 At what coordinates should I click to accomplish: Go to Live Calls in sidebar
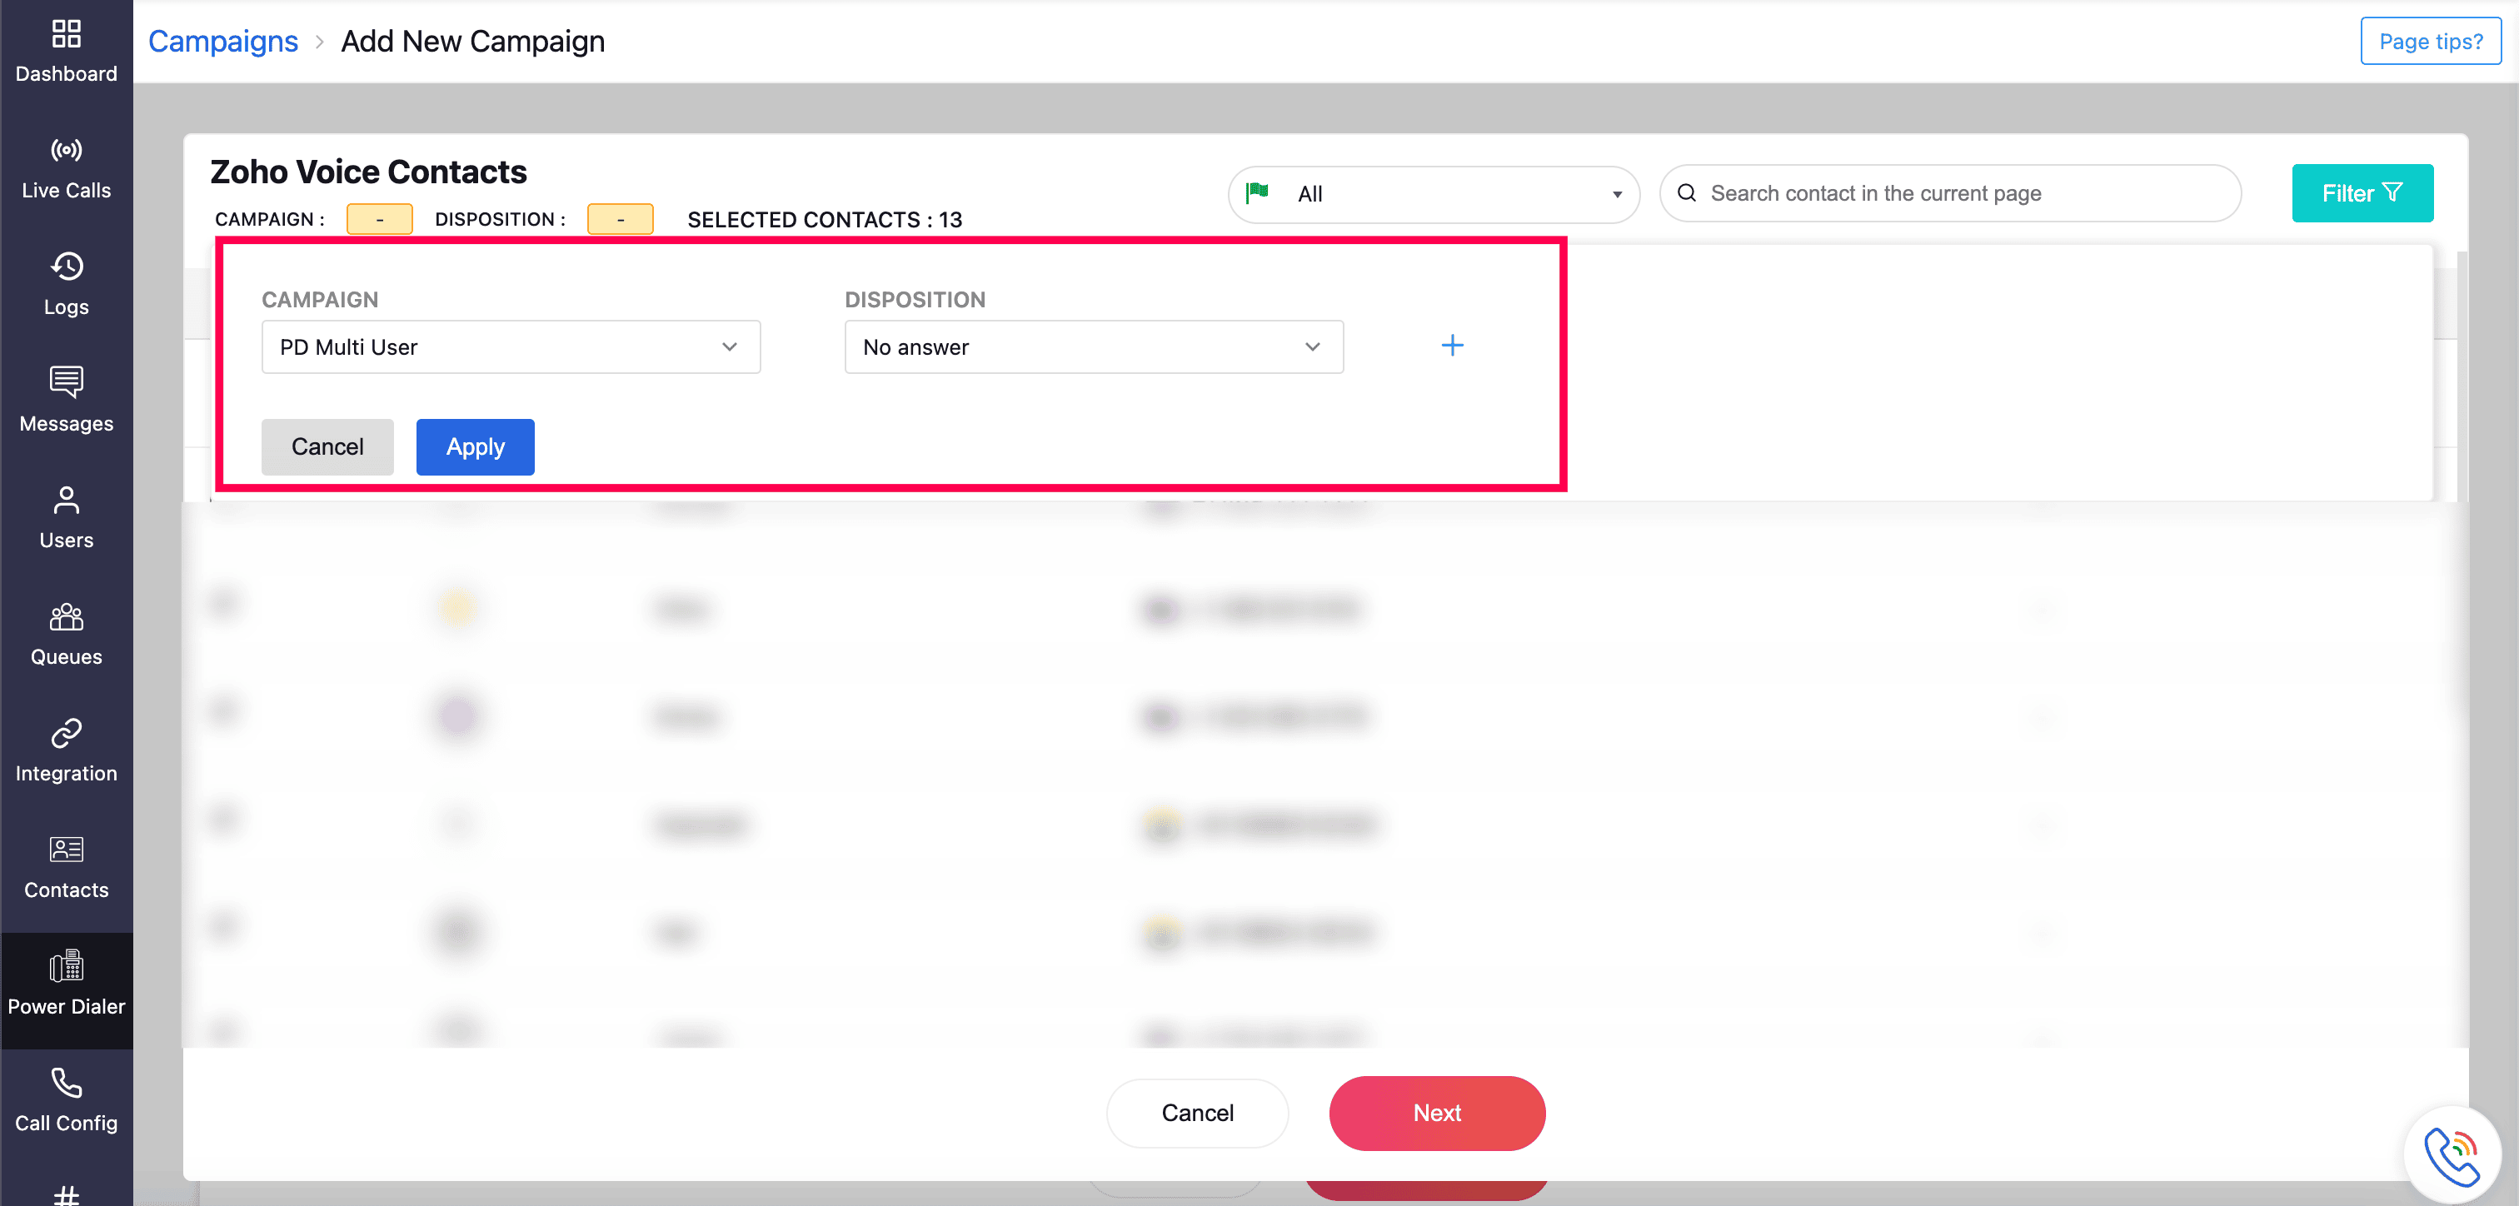(66, 151)
